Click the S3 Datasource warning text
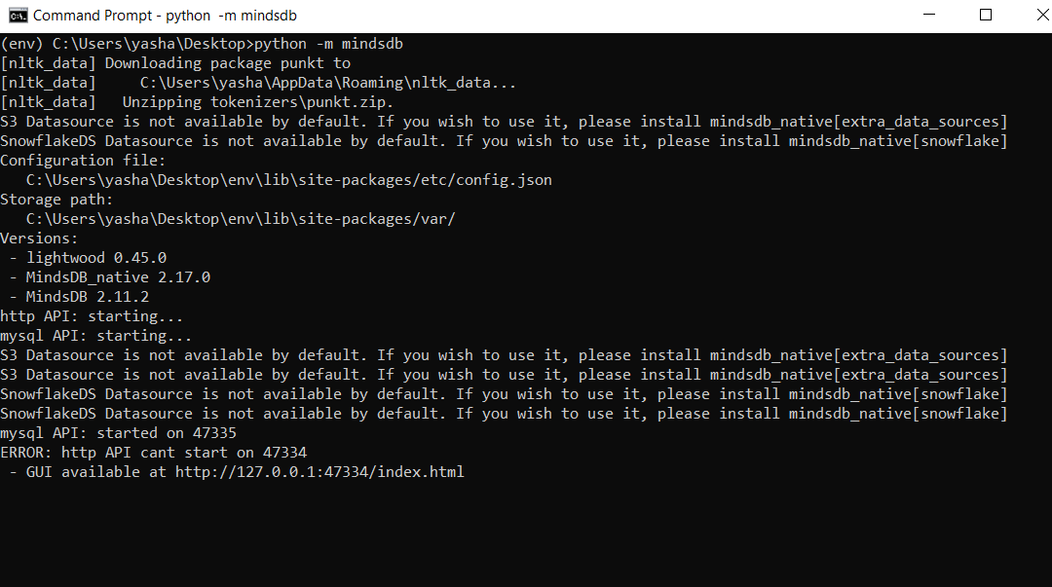This screenshot has width=1052, height=587. point(292,121)
